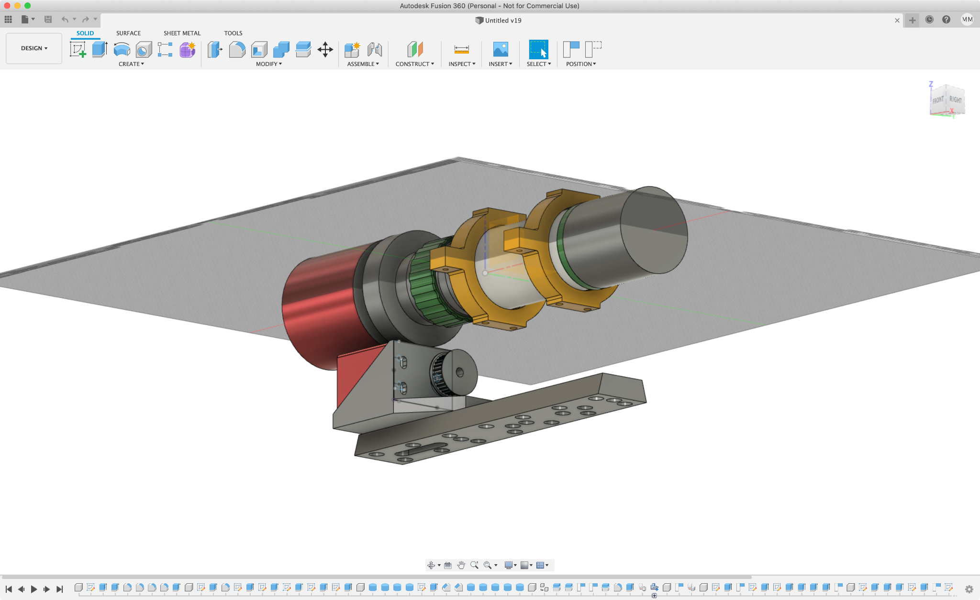The image size is (980, 600).
Task: Choose the Offset Face tool
Action: tap(303, 49)
